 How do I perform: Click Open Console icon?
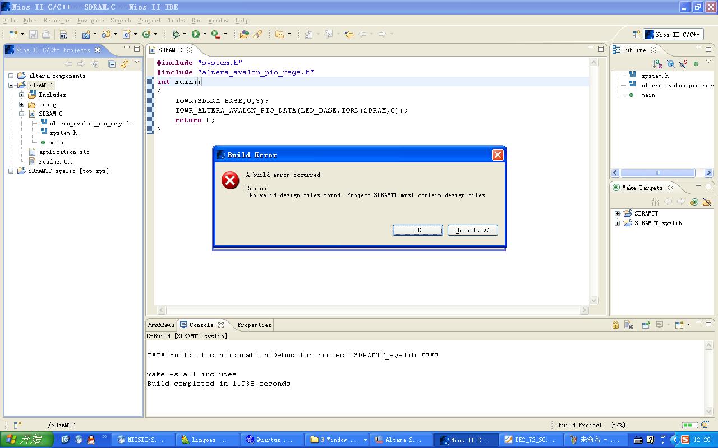coord(679,325)
